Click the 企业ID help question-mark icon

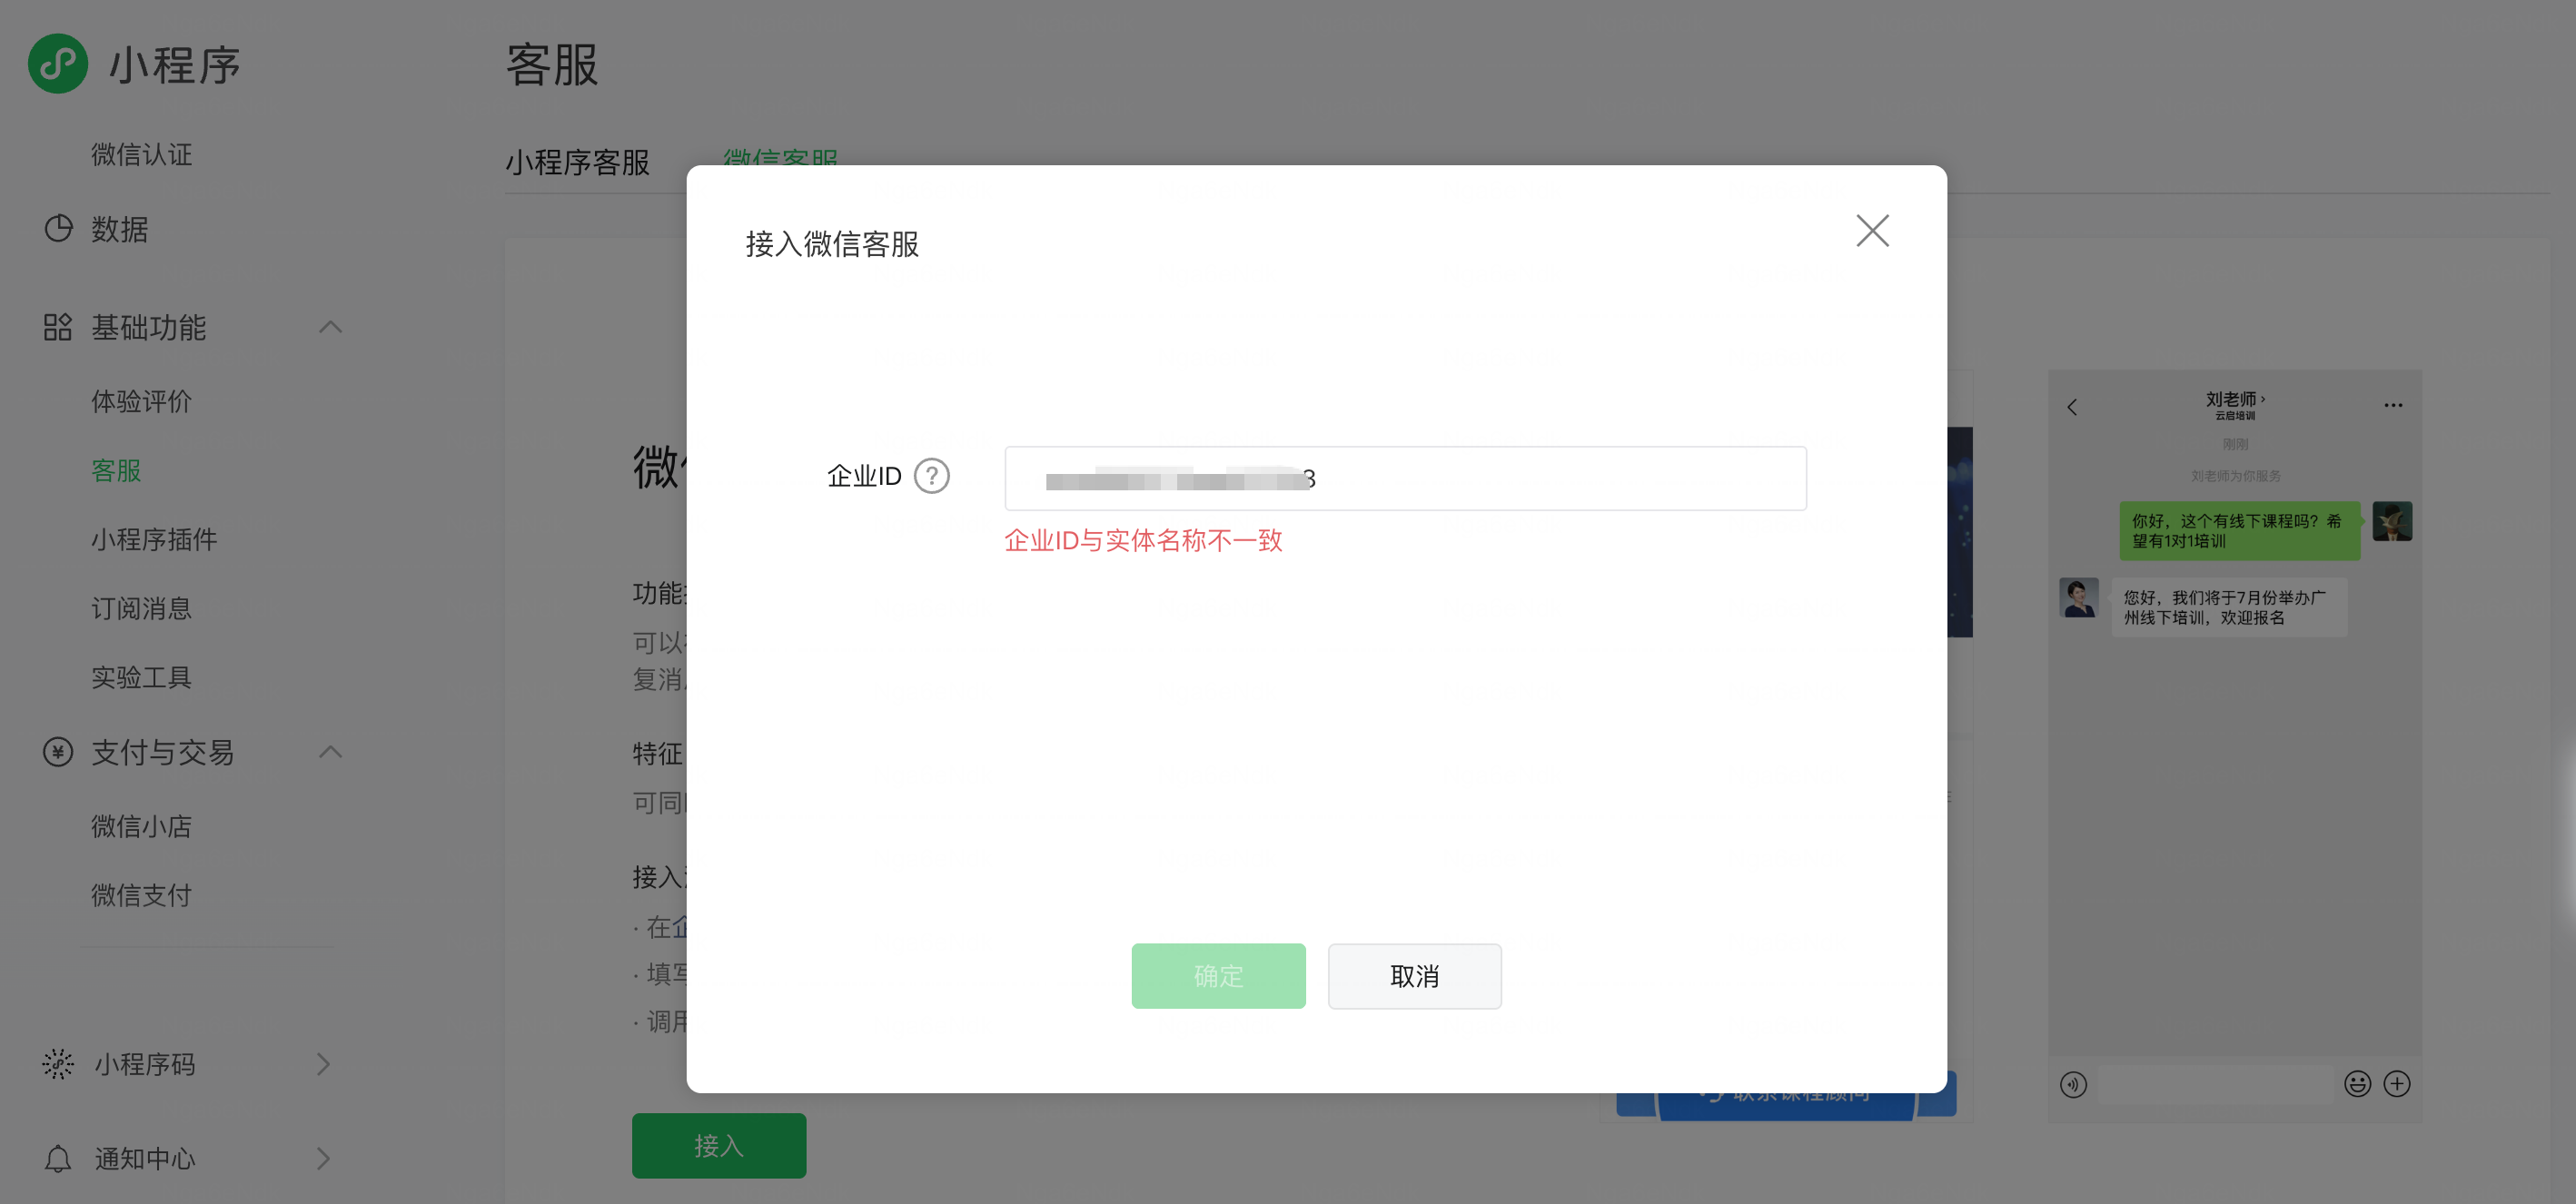tap(931, 476)
